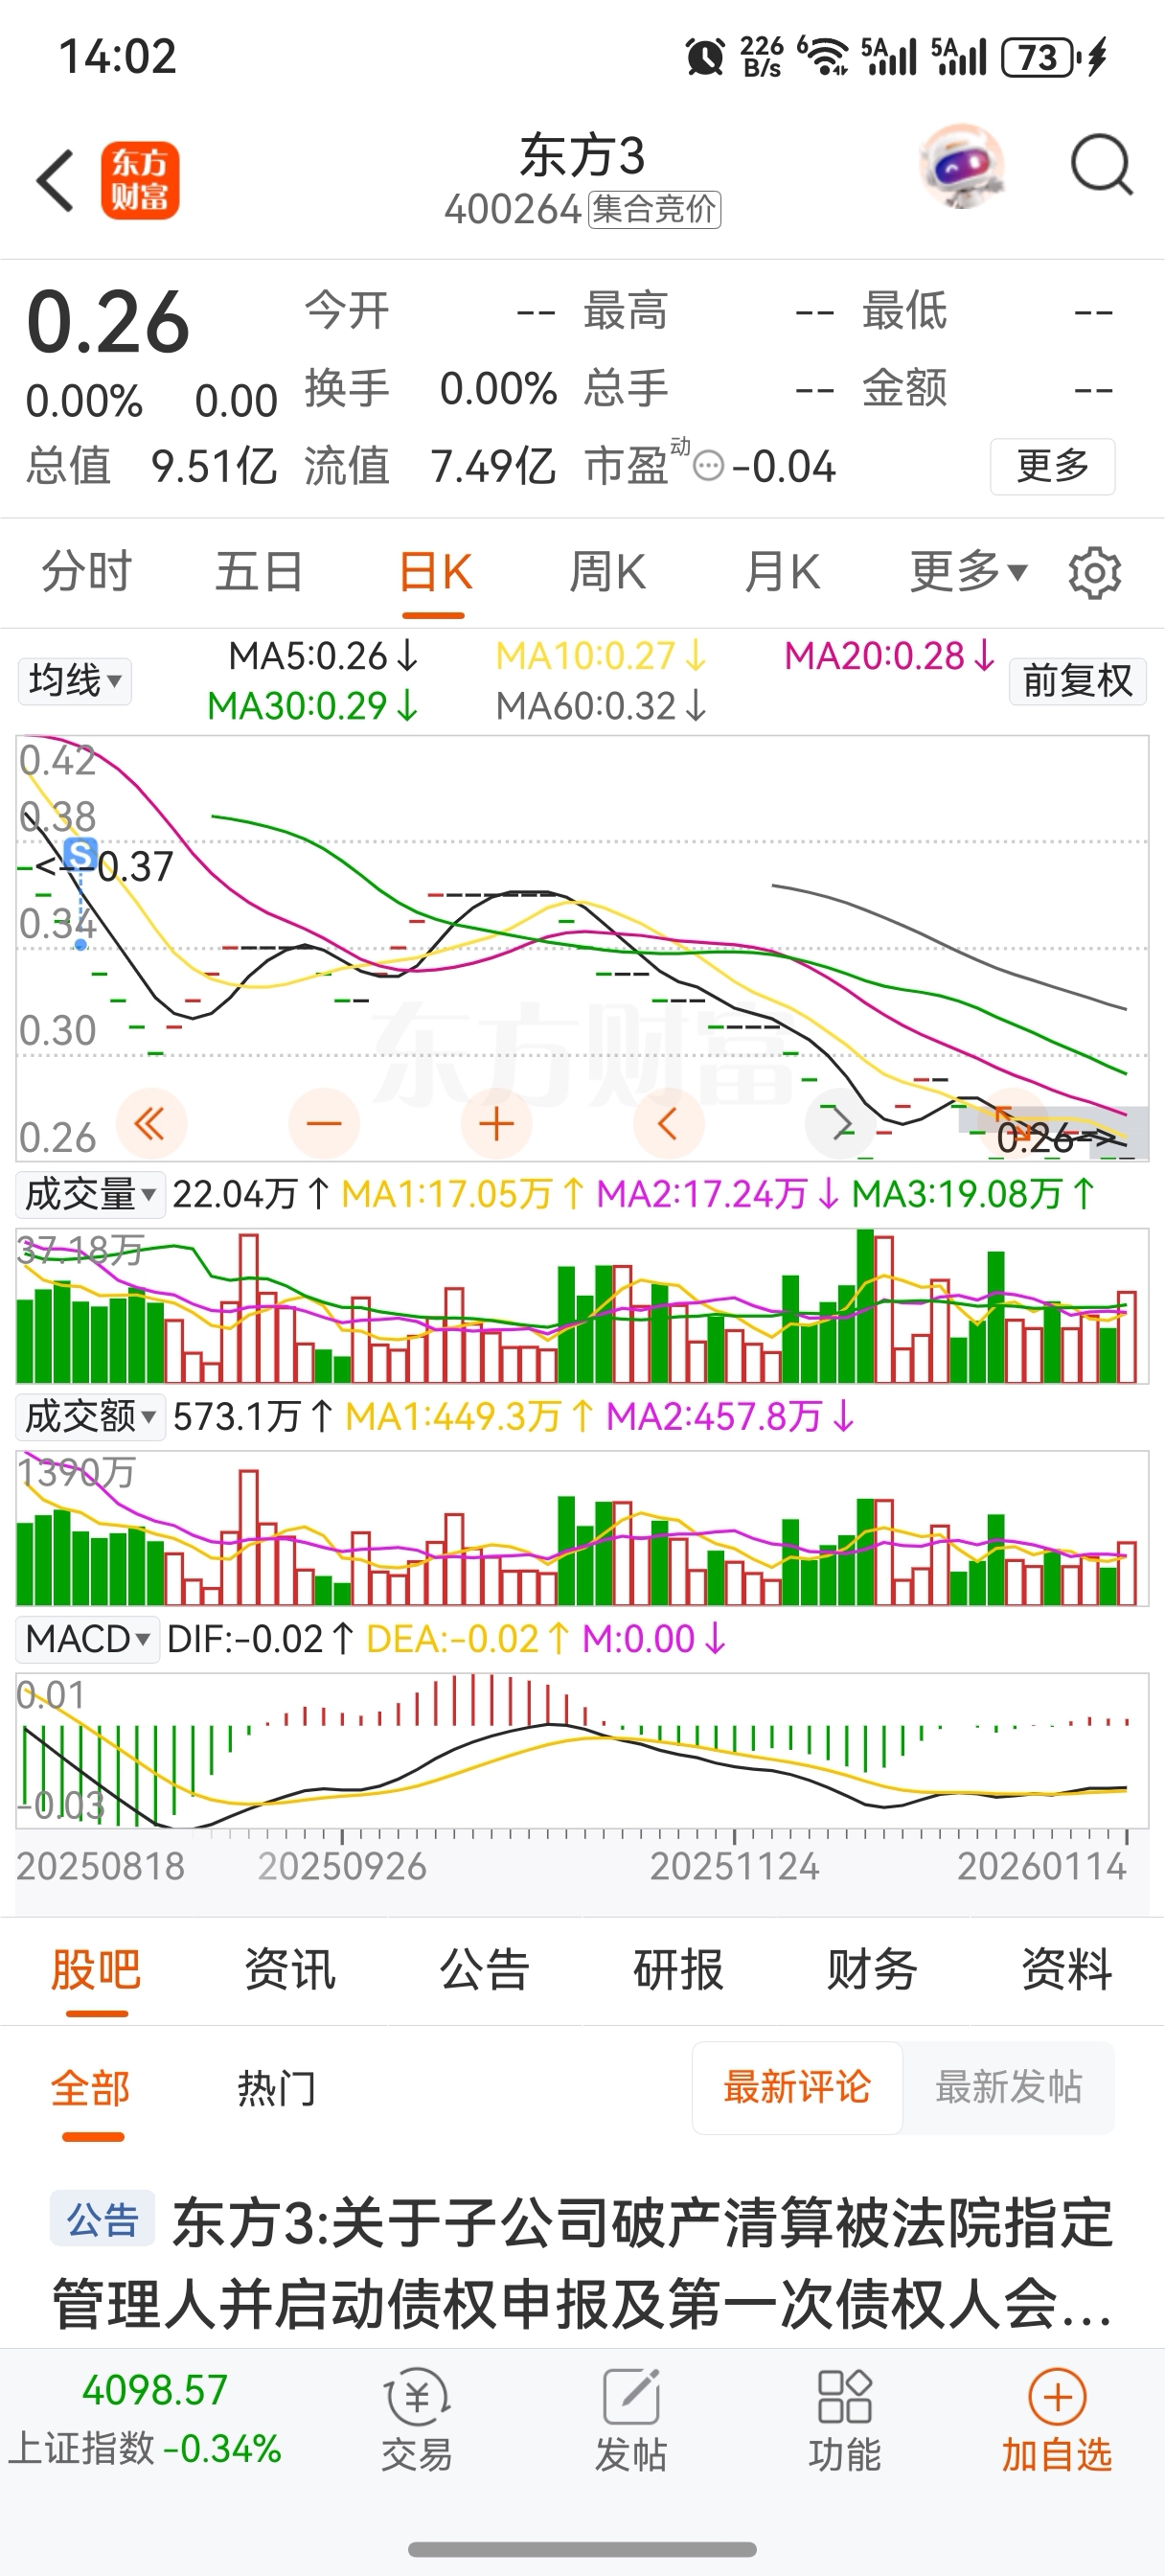This screenshot has width=1165, height=2576.
Task: Tap the 总值 9.51亿 market value
Action: point(151,466)
